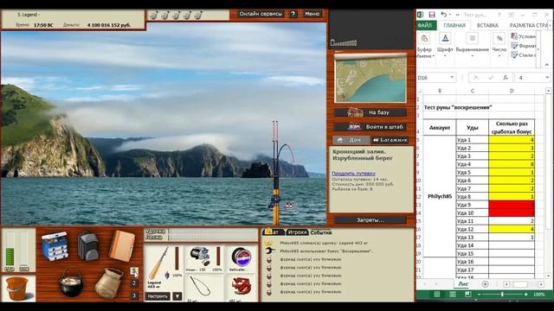Switch to rod setup slot 3
The height and width of the screenshot is (311, 554).
[x=134, y=295]
